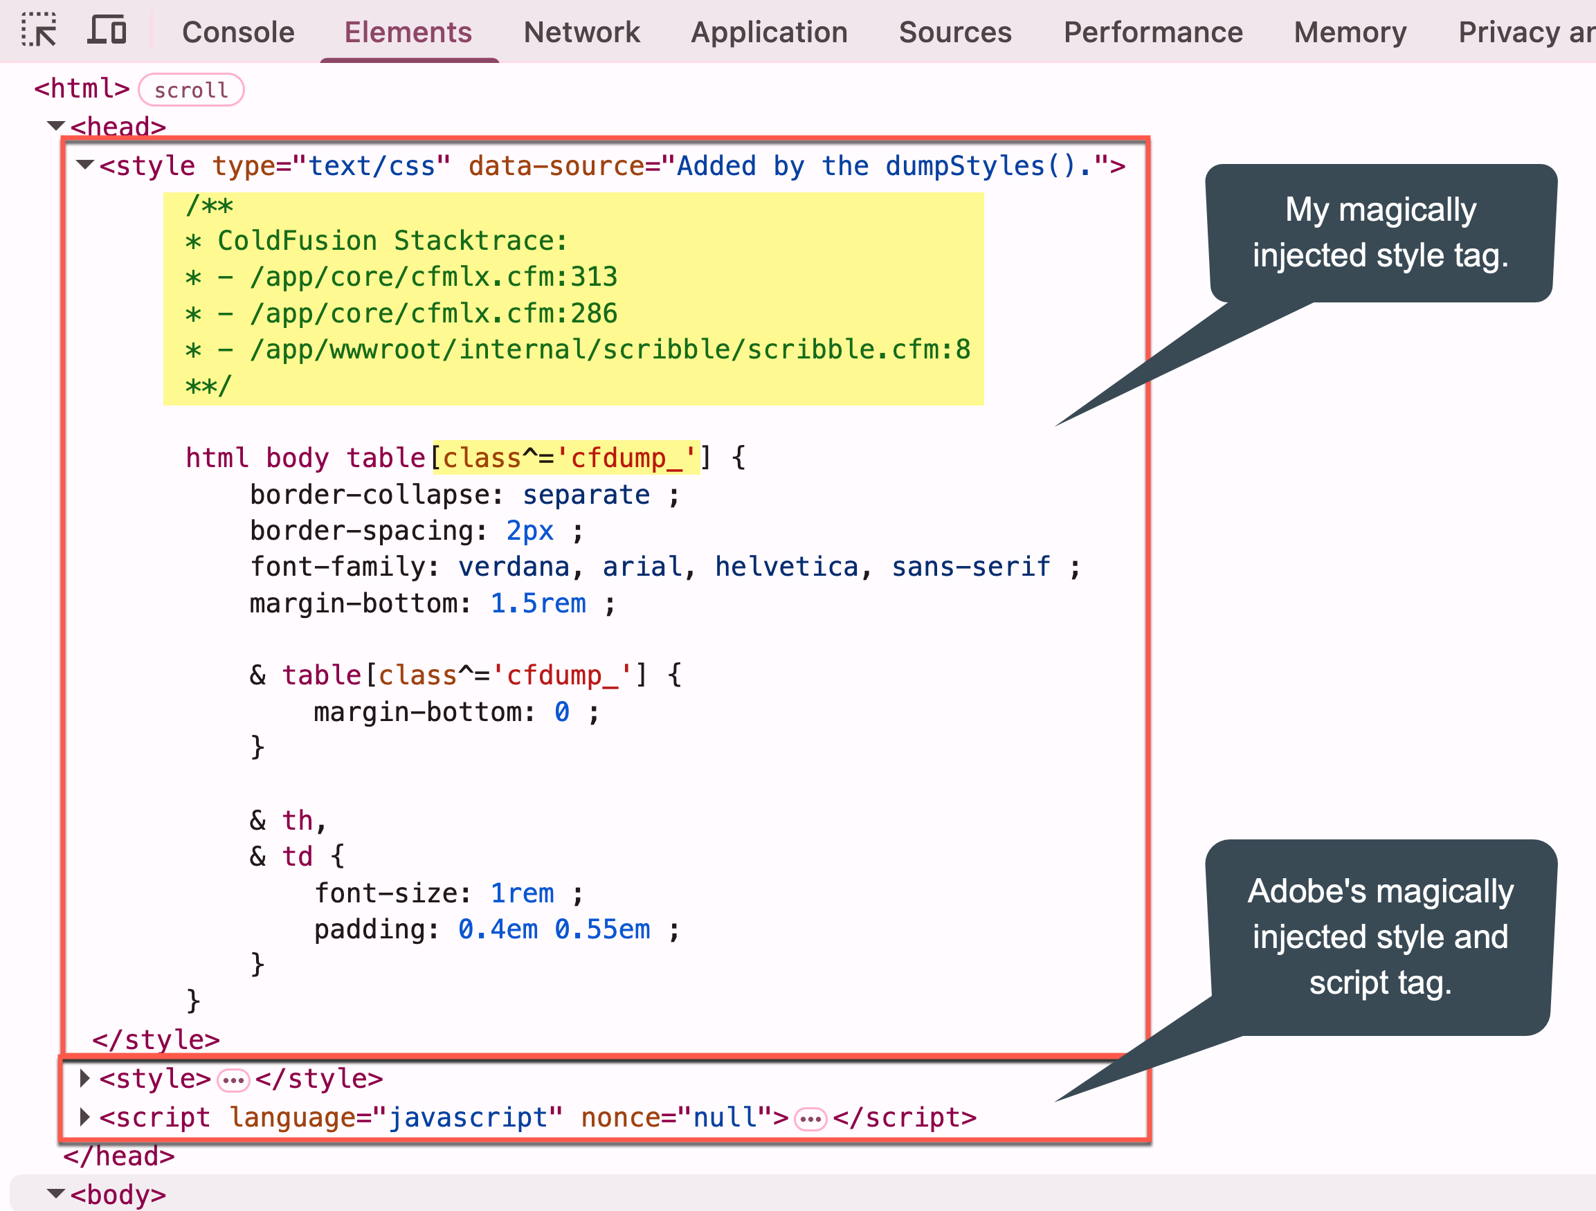Open the hidden style contents via ellipsis icon
1596x1211 pixels.
click(x=233, y=1078)
